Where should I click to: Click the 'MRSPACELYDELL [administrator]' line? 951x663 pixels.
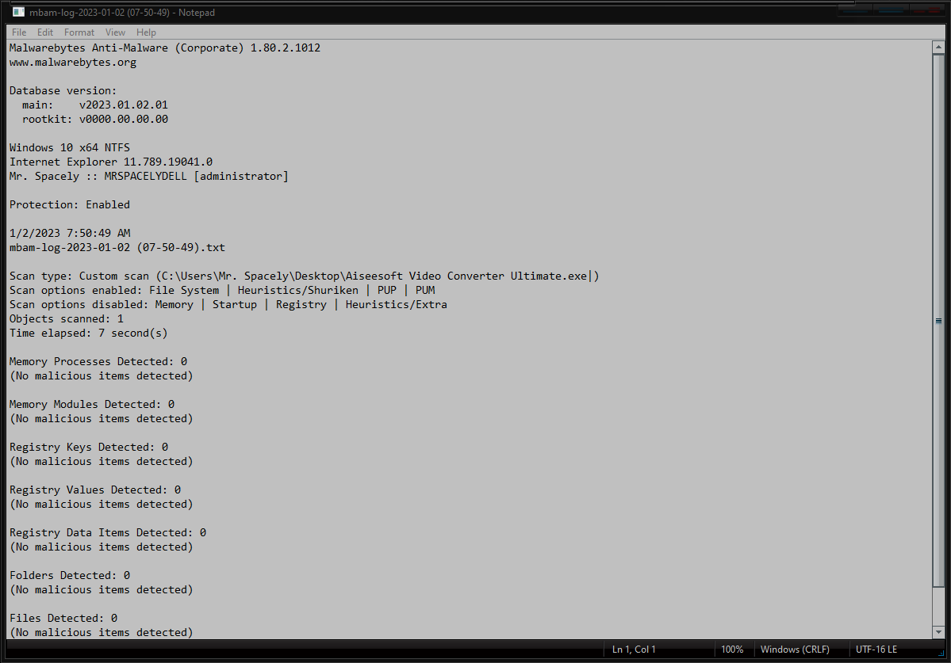tap(148, 176)
